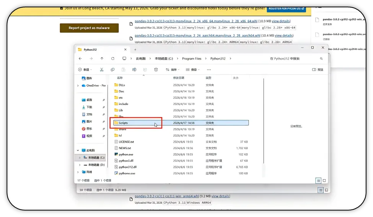This screenshot has width=373, height=217.
Task: Click the Copy icon in the toolbar
Action: pyautogui.click(x=112, y=70)
